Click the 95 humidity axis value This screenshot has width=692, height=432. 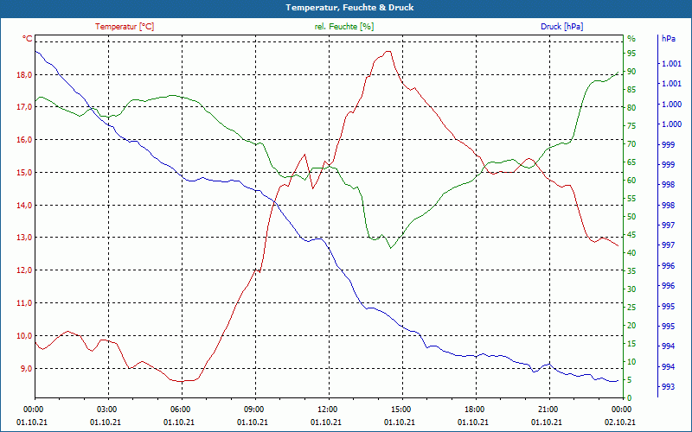click(631, 54)
